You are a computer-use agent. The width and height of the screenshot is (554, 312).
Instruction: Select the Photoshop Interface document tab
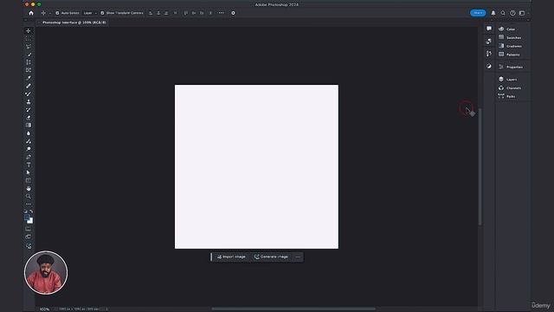click(x=74, y=23)
